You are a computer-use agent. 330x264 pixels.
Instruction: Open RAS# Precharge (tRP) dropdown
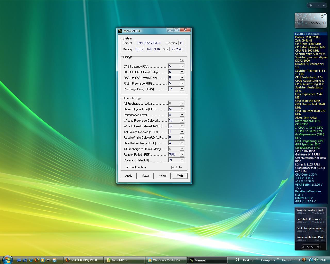tap(182, 83)
